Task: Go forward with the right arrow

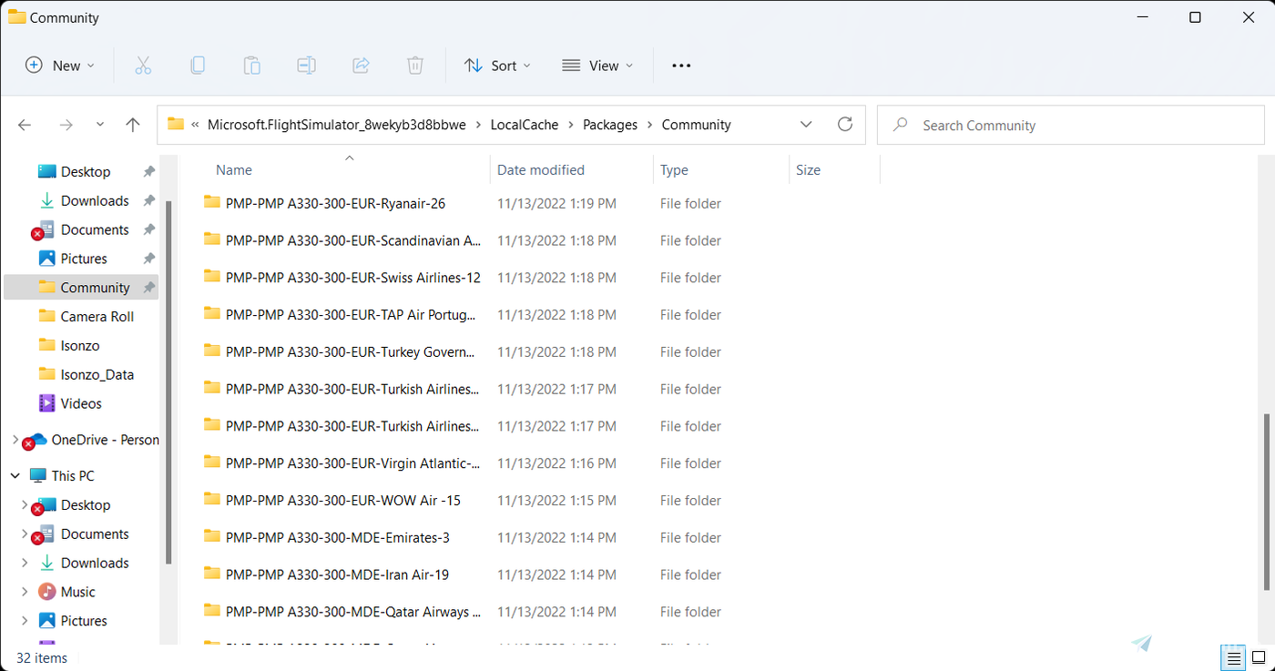Action: click(66, 125)
